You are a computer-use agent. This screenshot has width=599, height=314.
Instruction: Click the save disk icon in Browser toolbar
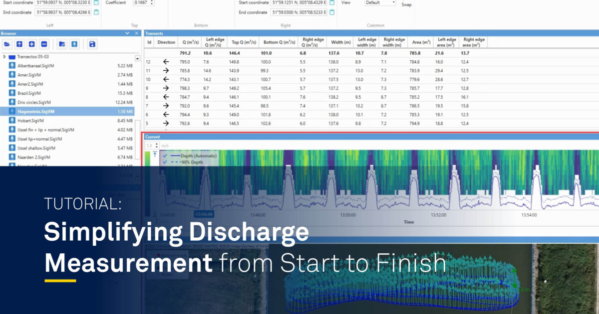pos(92,44)
